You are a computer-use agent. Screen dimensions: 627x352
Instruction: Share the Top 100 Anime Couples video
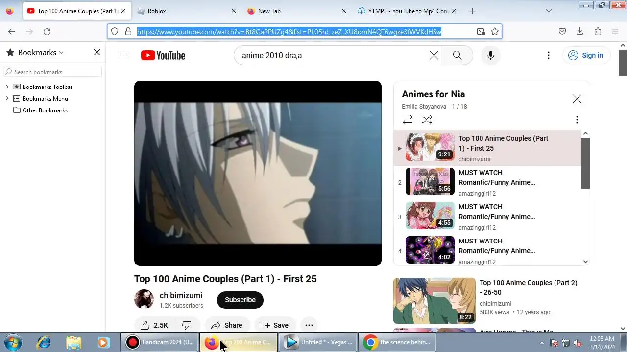(x=227, y=325)
